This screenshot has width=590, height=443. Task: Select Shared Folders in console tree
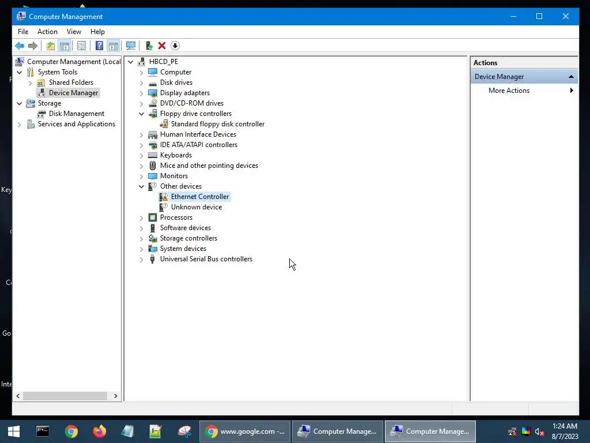click(x=71, y=82)
